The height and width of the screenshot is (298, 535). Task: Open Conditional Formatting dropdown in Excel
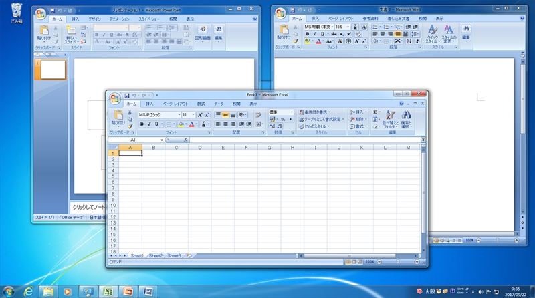pyautogui.click(x=314, y=112)
